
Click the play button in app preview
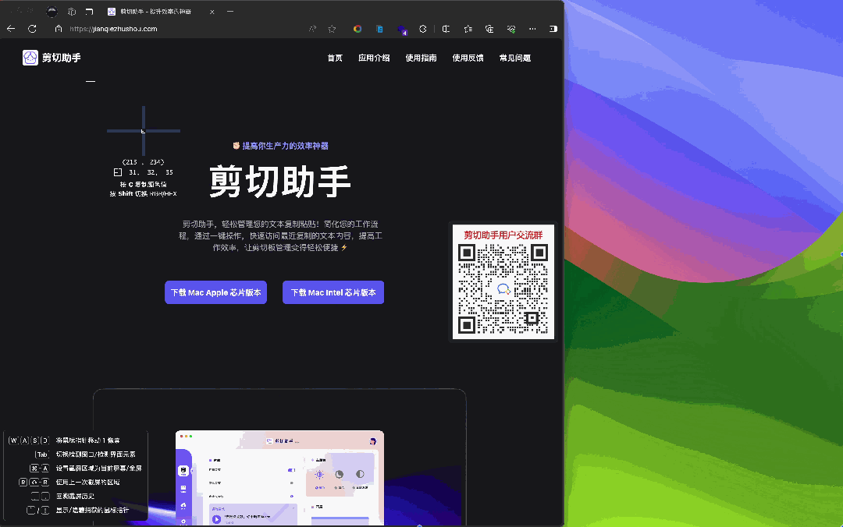coord(216,519)
